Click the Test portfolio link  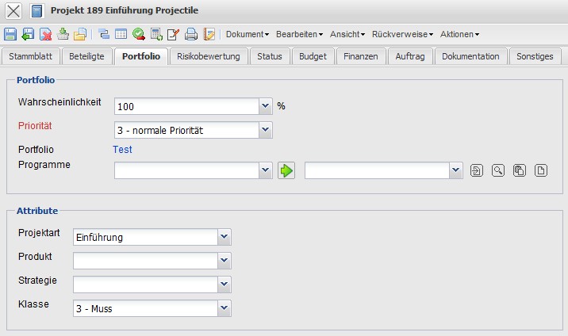click(x=123, y=149)
